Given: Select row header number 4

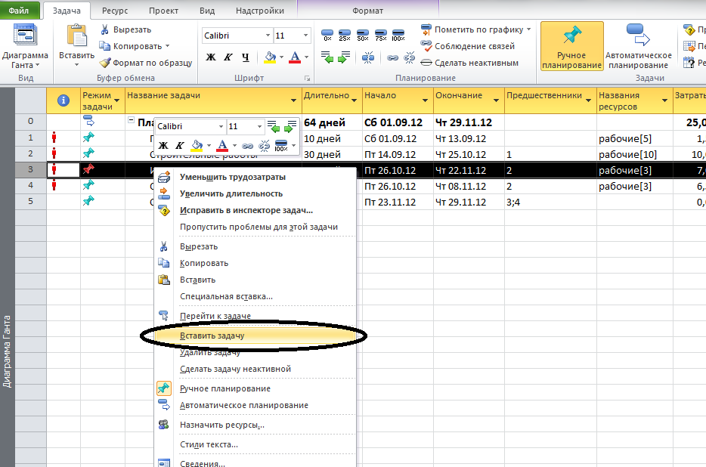Looking at the screenshot, I should [x=31, y=185].
